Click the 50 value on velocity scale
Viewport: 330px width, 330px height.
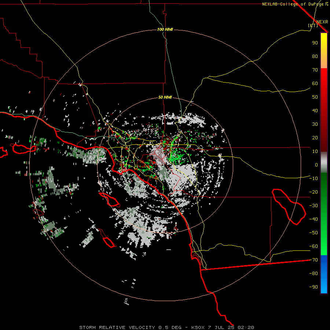[315, 97]
